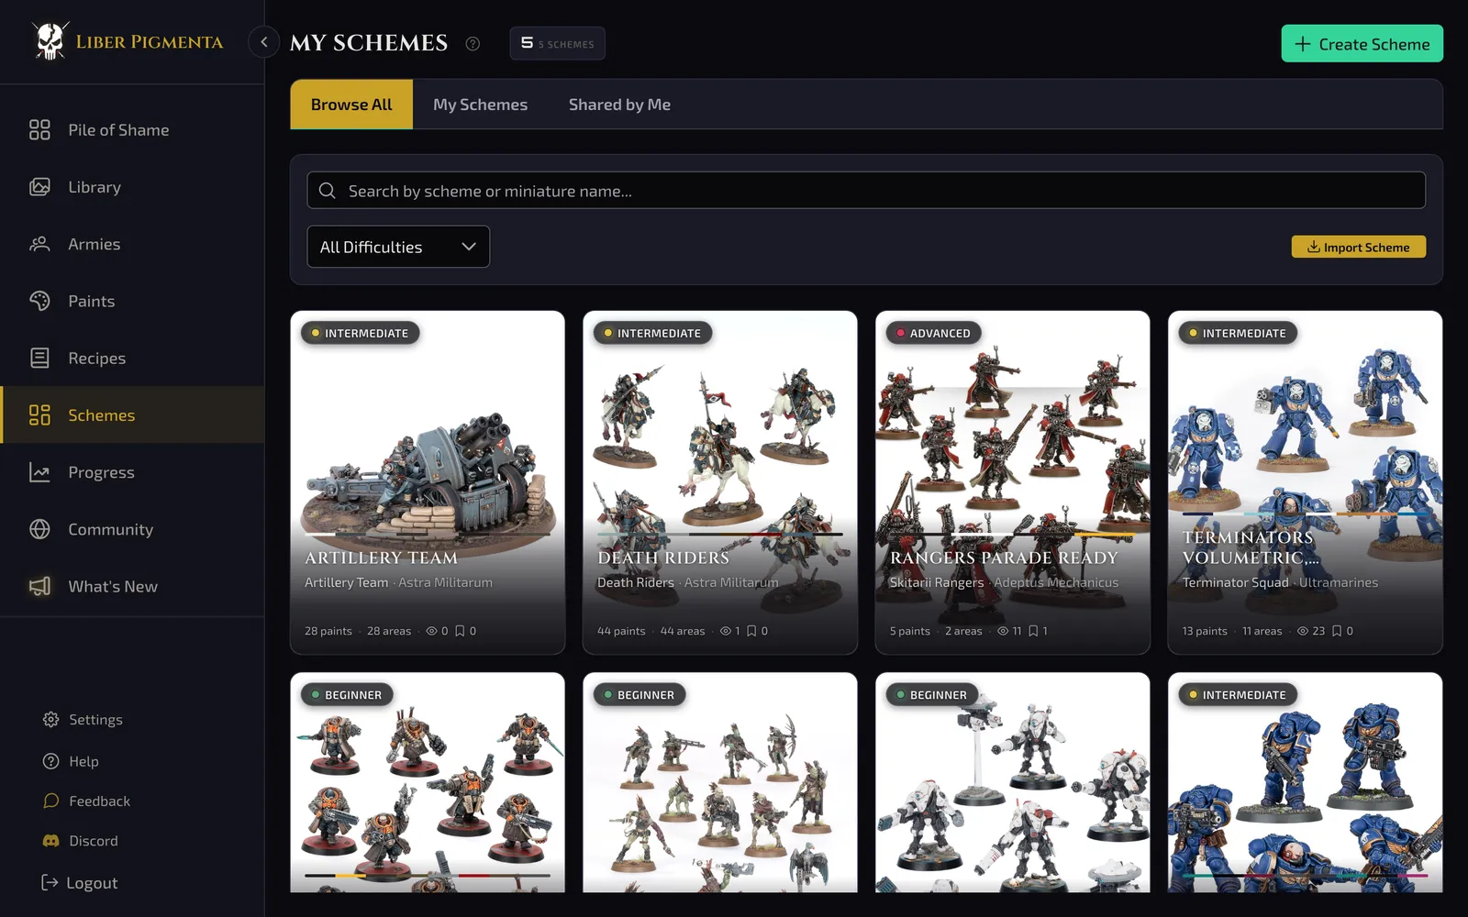
Task: Toggle bookmark on Artillery Team card
Action: pyautogui.click(x=460, y=631)
